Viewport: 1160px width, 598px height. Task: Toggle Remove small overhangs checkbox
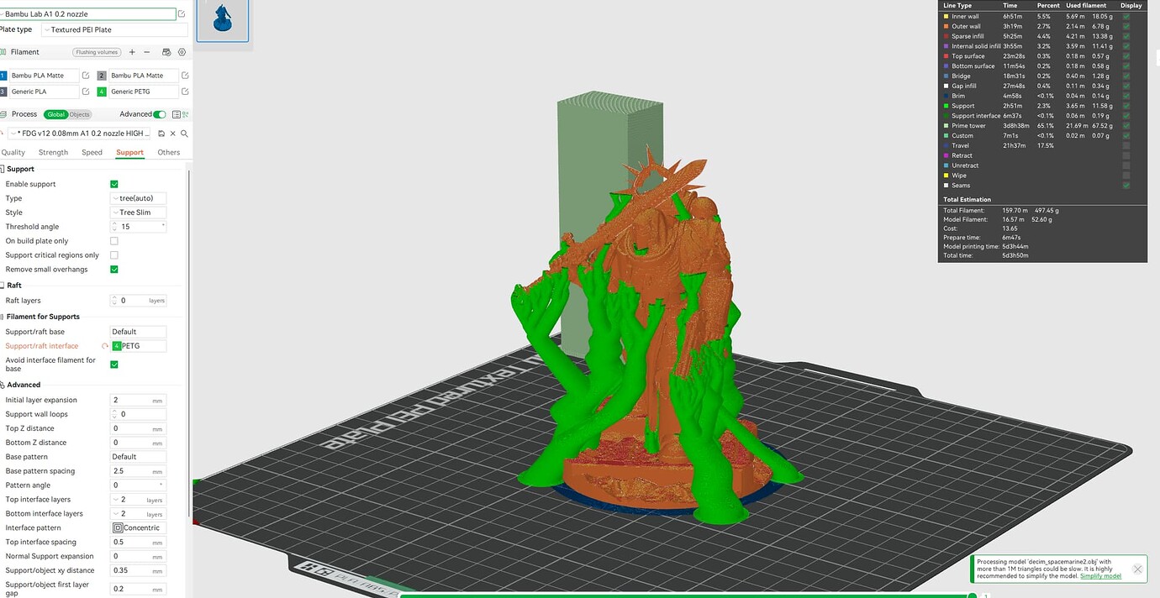[114, 270]
